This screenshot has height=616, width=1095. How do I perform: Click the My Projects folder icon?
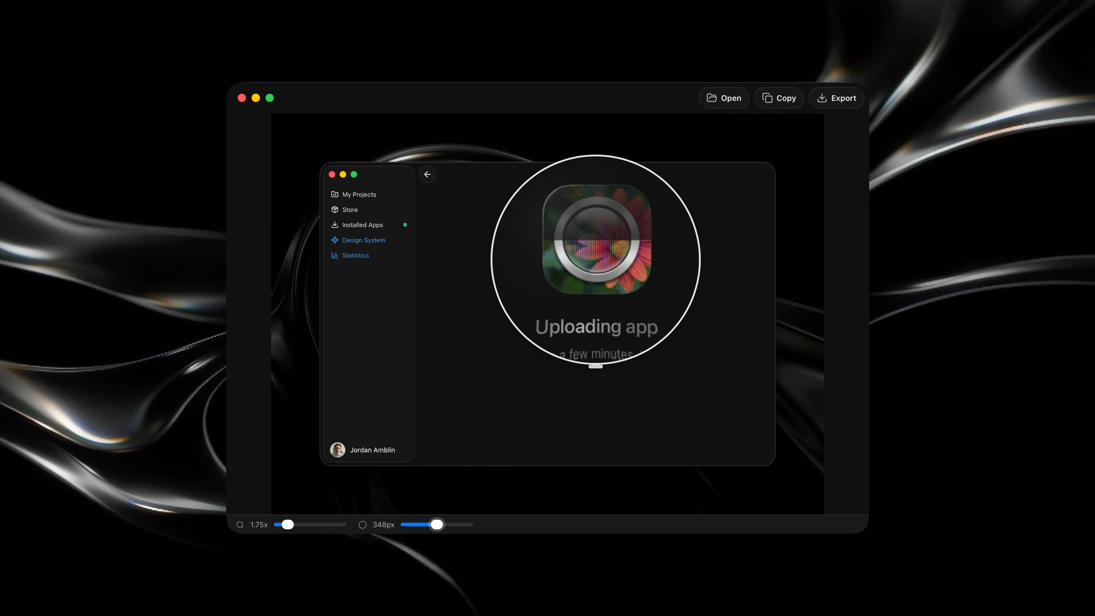pyautogui.click(x=335, y=194)
